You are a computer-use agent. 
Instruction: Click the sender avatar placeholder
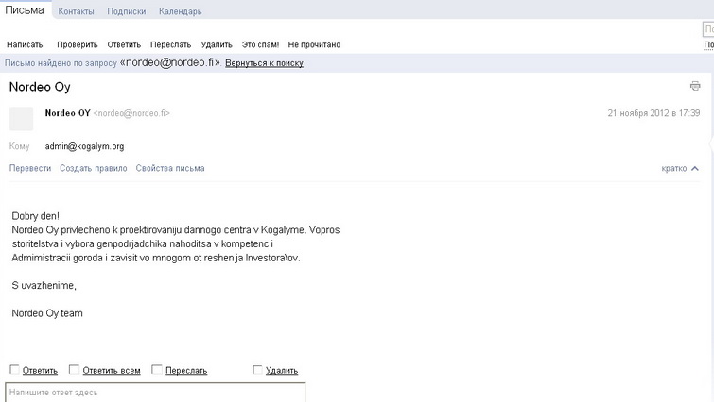coord(21,119)
